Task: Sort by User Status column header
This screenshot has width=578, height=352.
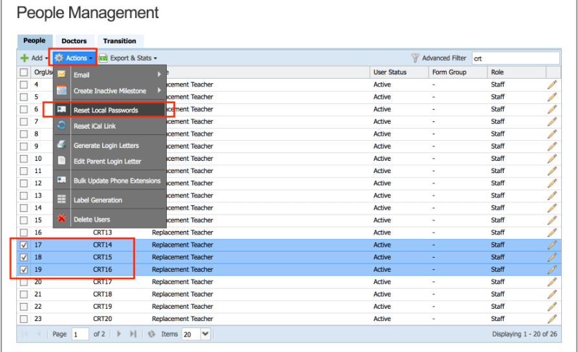Action: (x=390, y=72)
